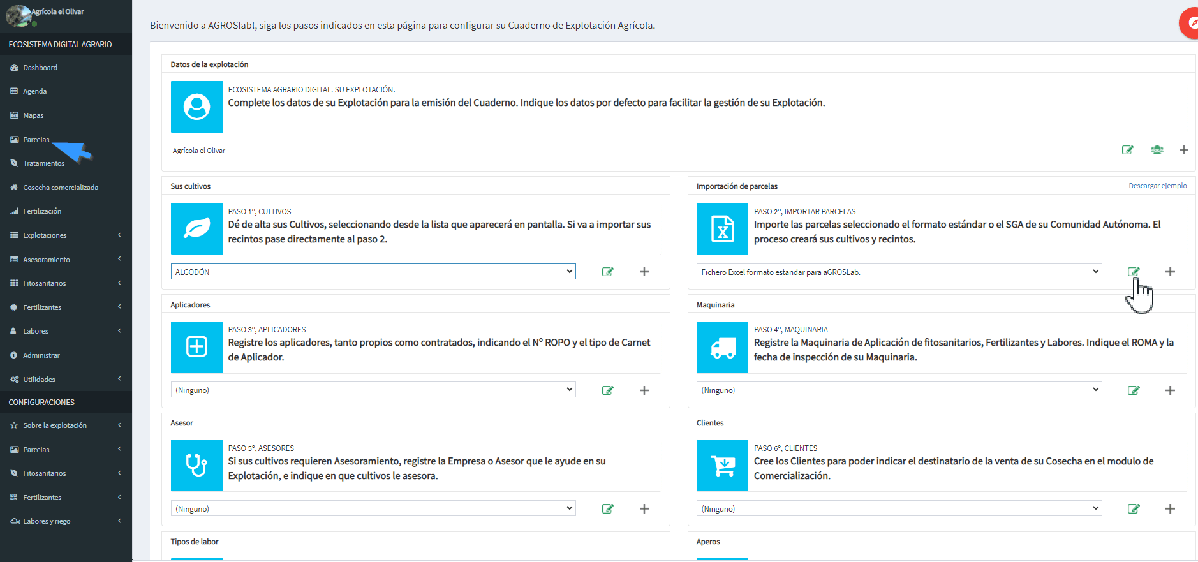Open the cultivos dropdown showing ALGODÓN

pos(373,272)
